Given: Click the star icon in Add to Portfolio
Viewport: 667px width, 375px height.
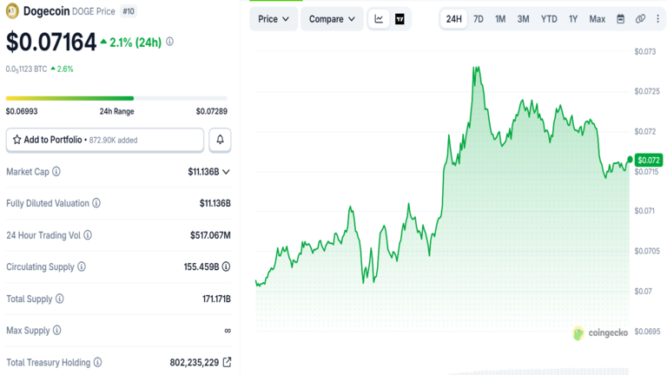Looking at the screenshot, I should [x=17, y=140].
